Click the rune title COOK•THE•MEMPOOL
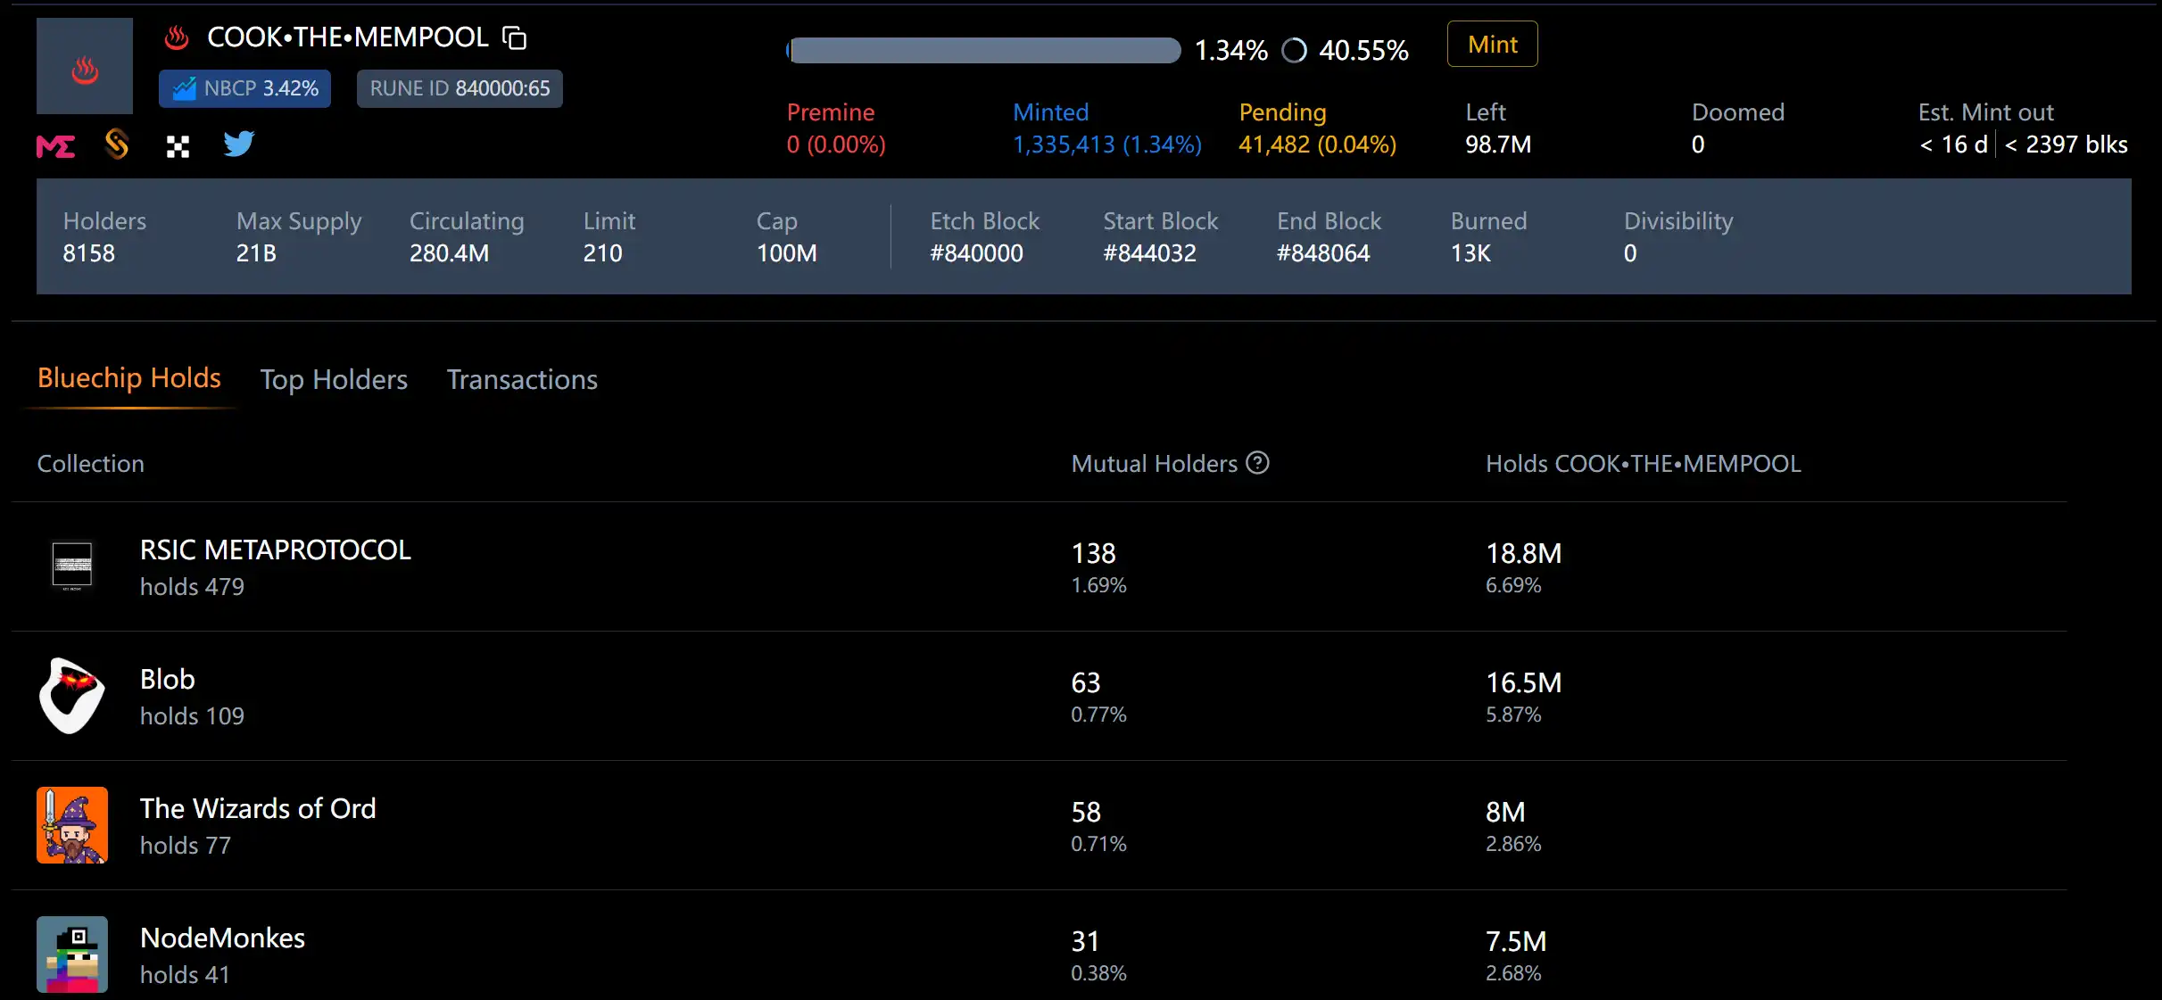 coord(348,37)
